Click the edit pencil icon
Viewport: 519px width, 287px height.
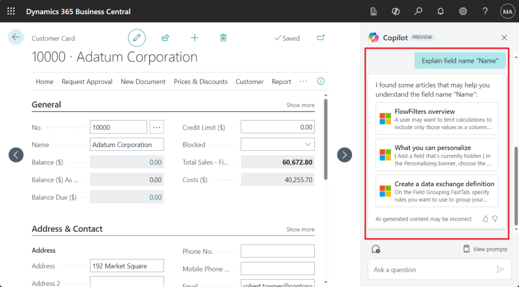point(137,38)
